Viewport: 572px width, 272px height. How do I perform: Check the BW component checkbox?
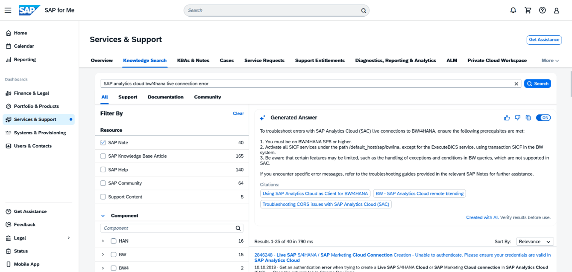(x=114, y=255)
